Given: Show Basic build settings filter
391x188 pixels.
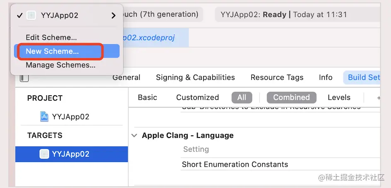Looking at the screenshot, I should [147, 97].
